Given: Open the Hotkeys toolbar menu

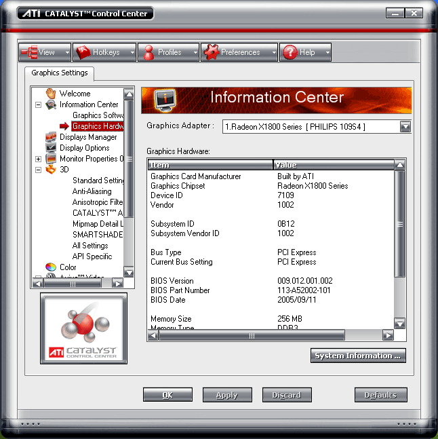Looking at the screenshot, I should (x=104, y=52).
